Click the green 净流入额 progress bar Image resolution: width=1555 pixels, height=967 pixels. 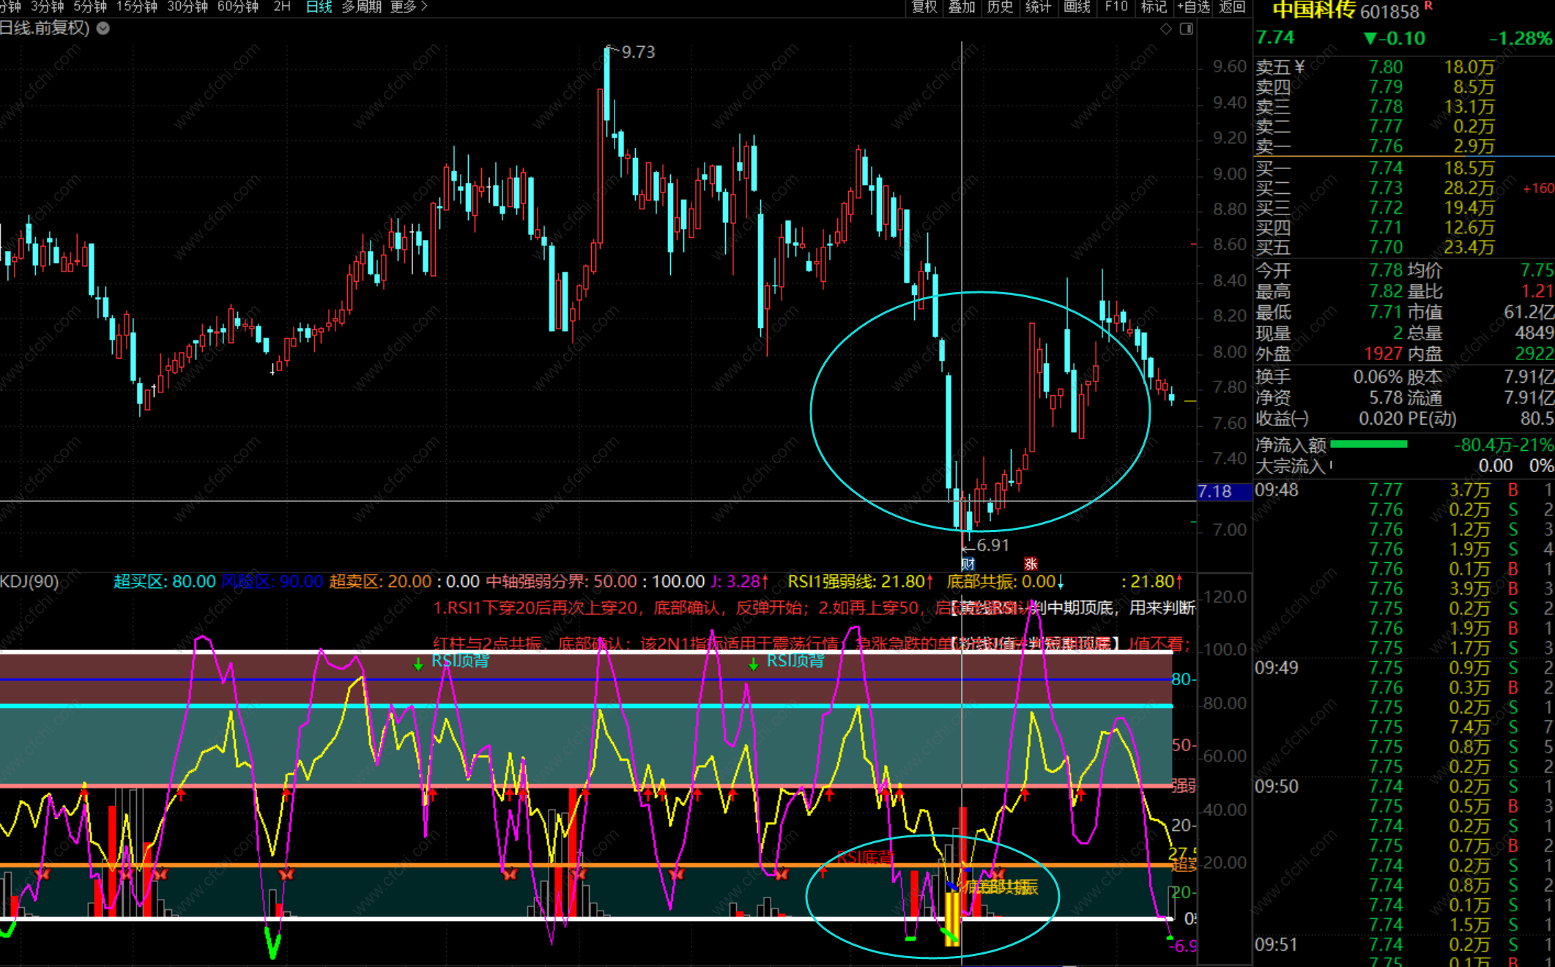1367,444
